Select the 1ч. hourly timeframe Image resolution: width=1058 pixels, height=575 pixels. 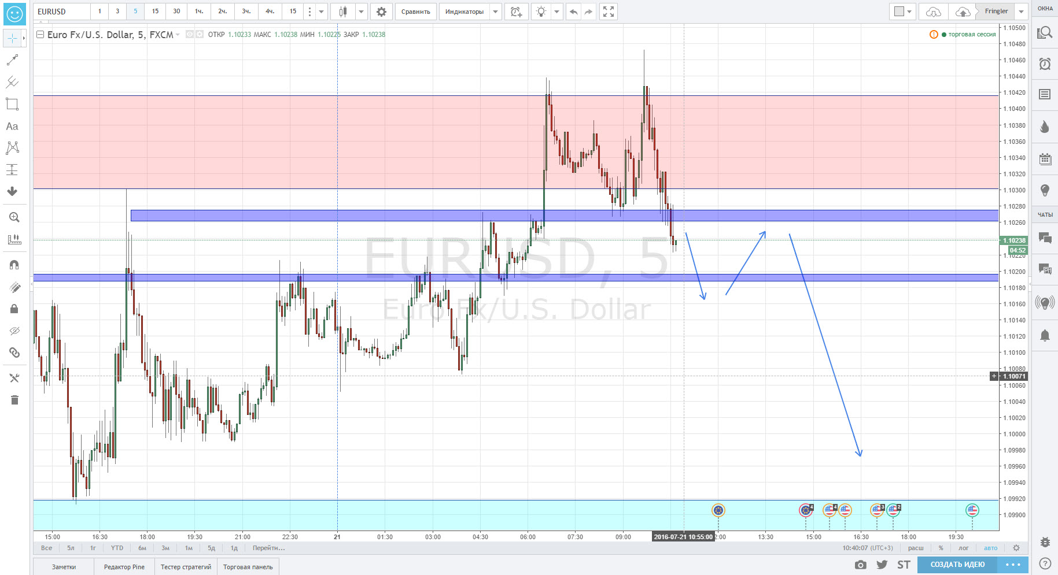click(x=199, y=12)
